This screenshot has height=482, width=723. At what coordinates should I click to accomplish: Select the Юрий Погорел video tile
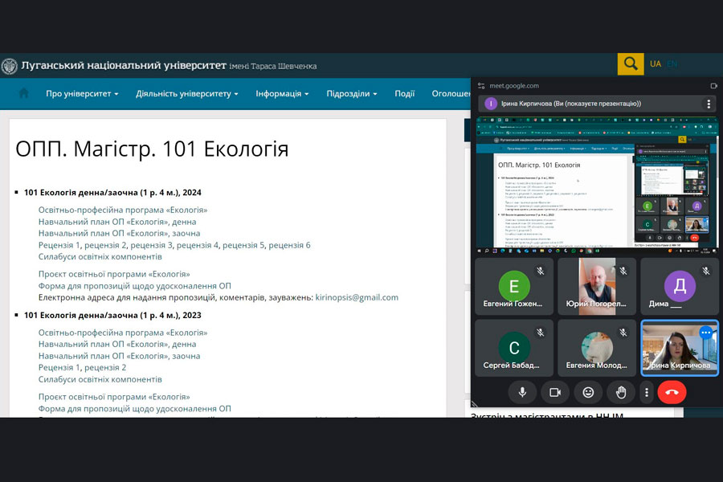point(597,287)
